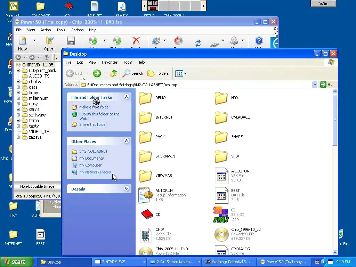Expand the chplus folder tree node
Viewport: 356px width, 267px height.
18,81
